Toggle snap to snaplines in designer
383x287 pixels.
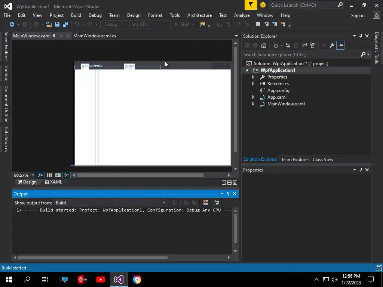67,175
